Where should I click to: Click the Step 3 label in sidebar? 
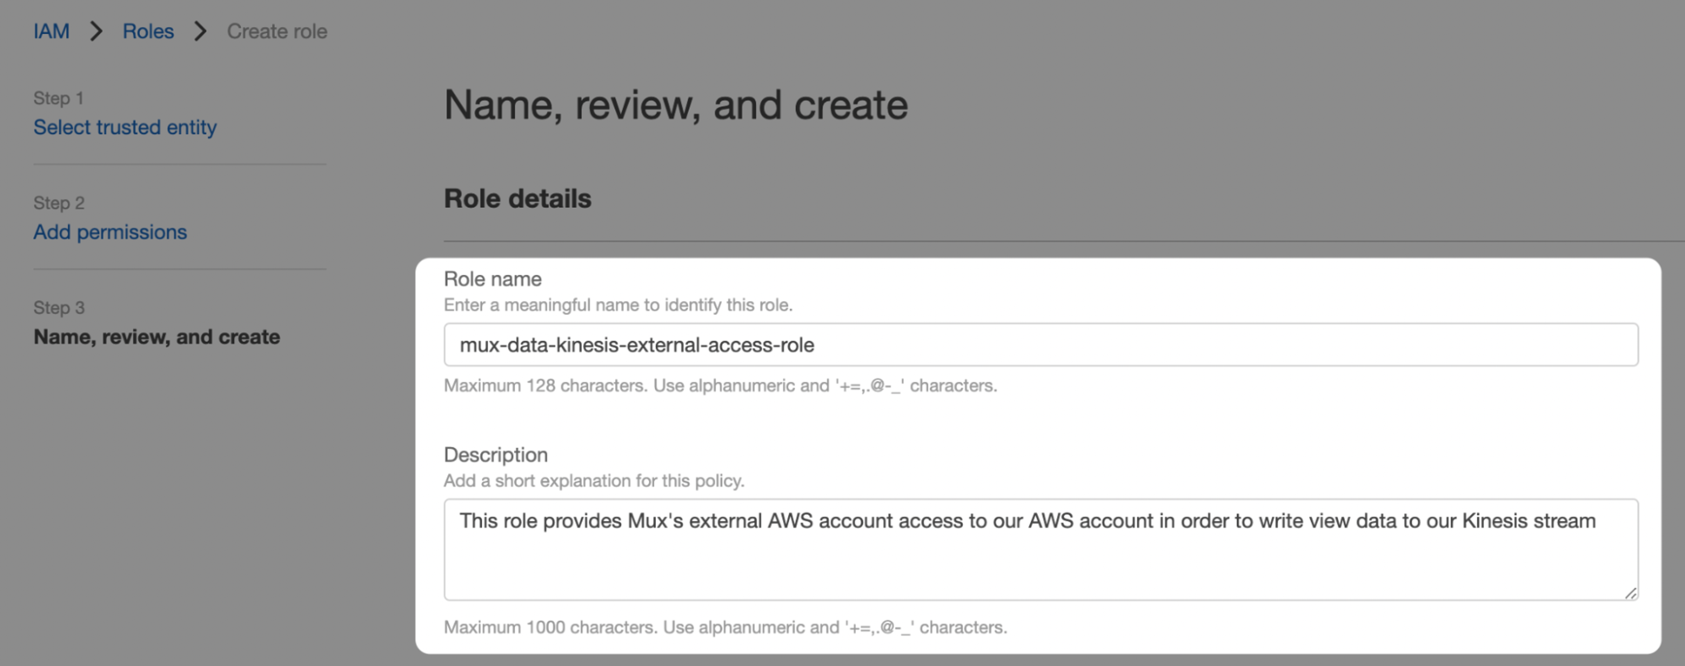[59, 308]
